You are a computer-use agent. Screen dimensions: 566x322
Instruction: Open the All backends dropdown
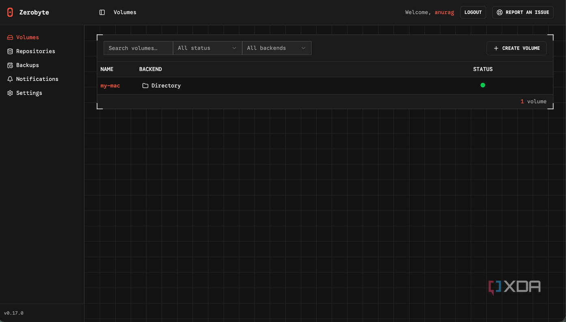[277, 48]
